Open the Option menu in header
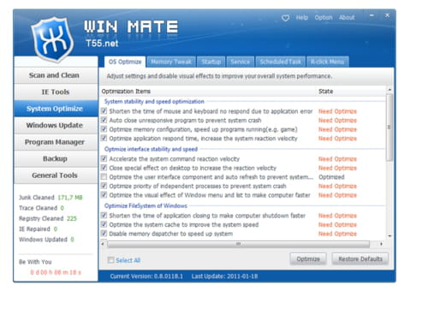The height and width of the screenshot is (314, 428). click(x=324, y=18)
